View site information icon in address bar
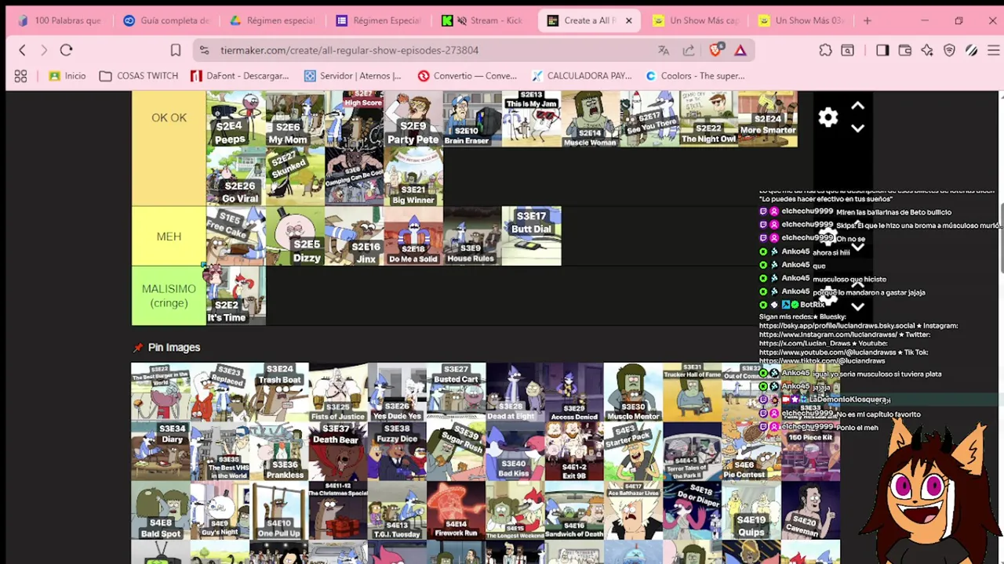1004x564 pixels. [204, 50]
